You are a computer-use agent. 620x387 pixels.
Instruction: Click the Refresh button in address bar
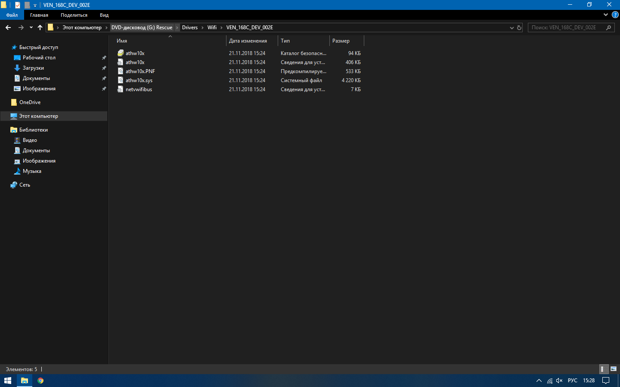519,28
